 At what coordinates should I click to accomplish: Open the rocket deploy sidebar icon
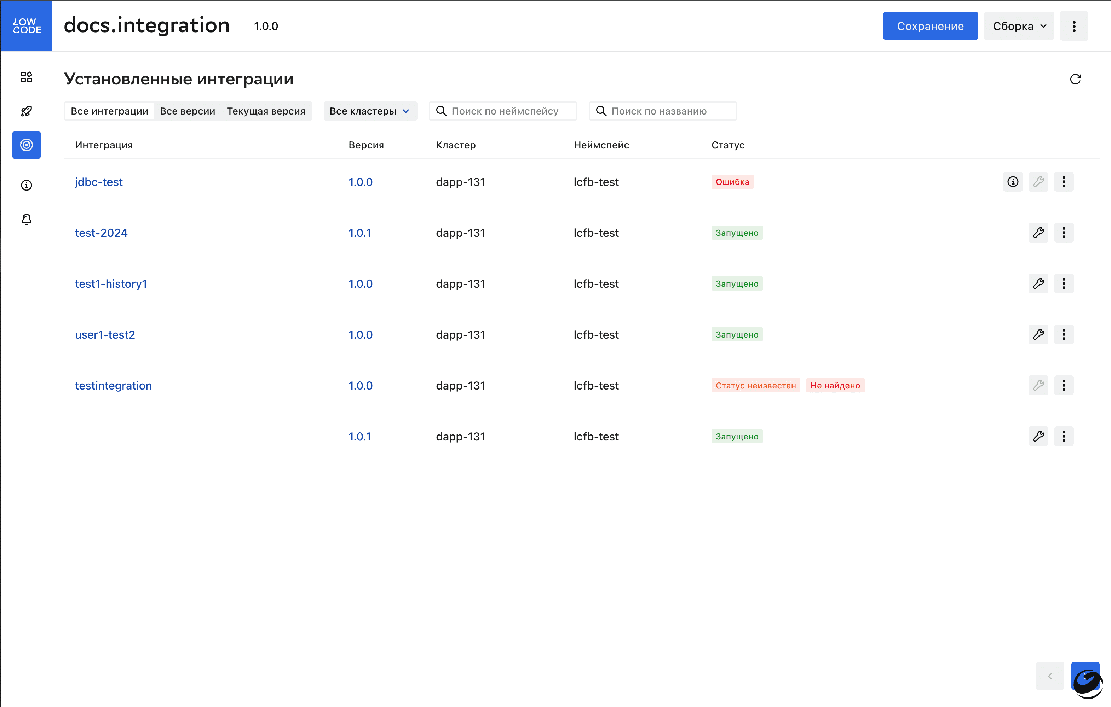tap(26, 111)
